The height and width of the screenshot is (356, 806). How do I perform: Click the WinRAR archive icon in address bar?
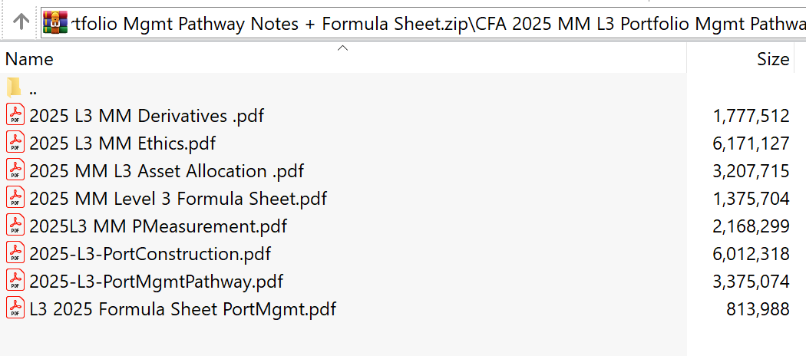pyautogui.click(x=55, y=21)
